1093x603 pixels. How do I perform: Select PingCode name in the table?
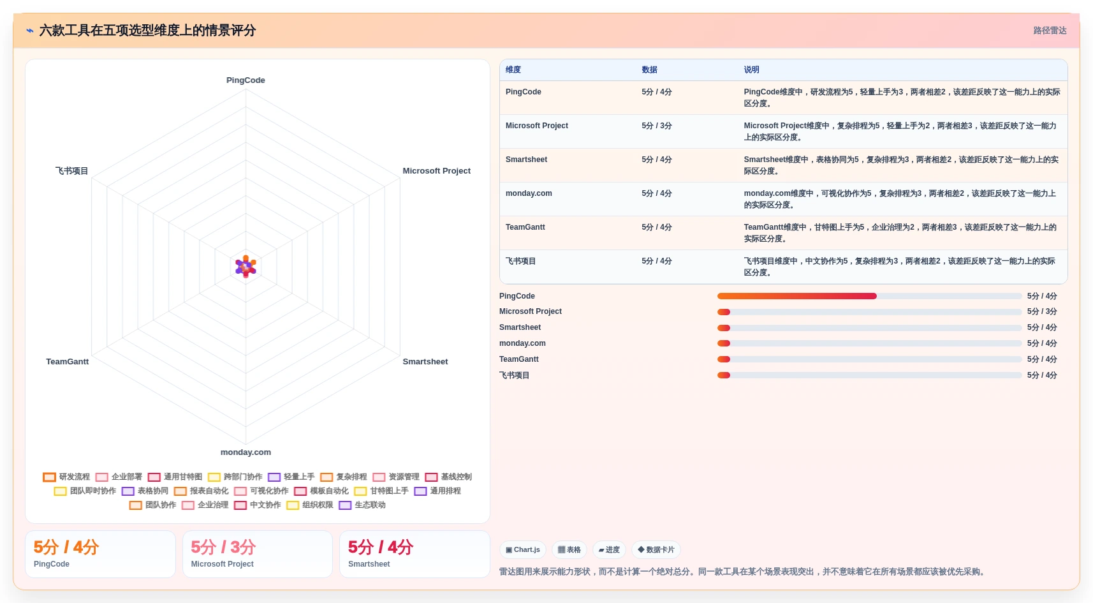(523, 92)
